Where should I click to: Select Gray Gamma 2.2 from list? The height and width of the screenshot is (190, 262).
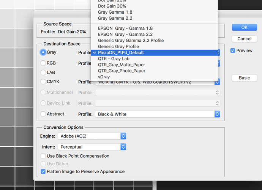[115, 18]
